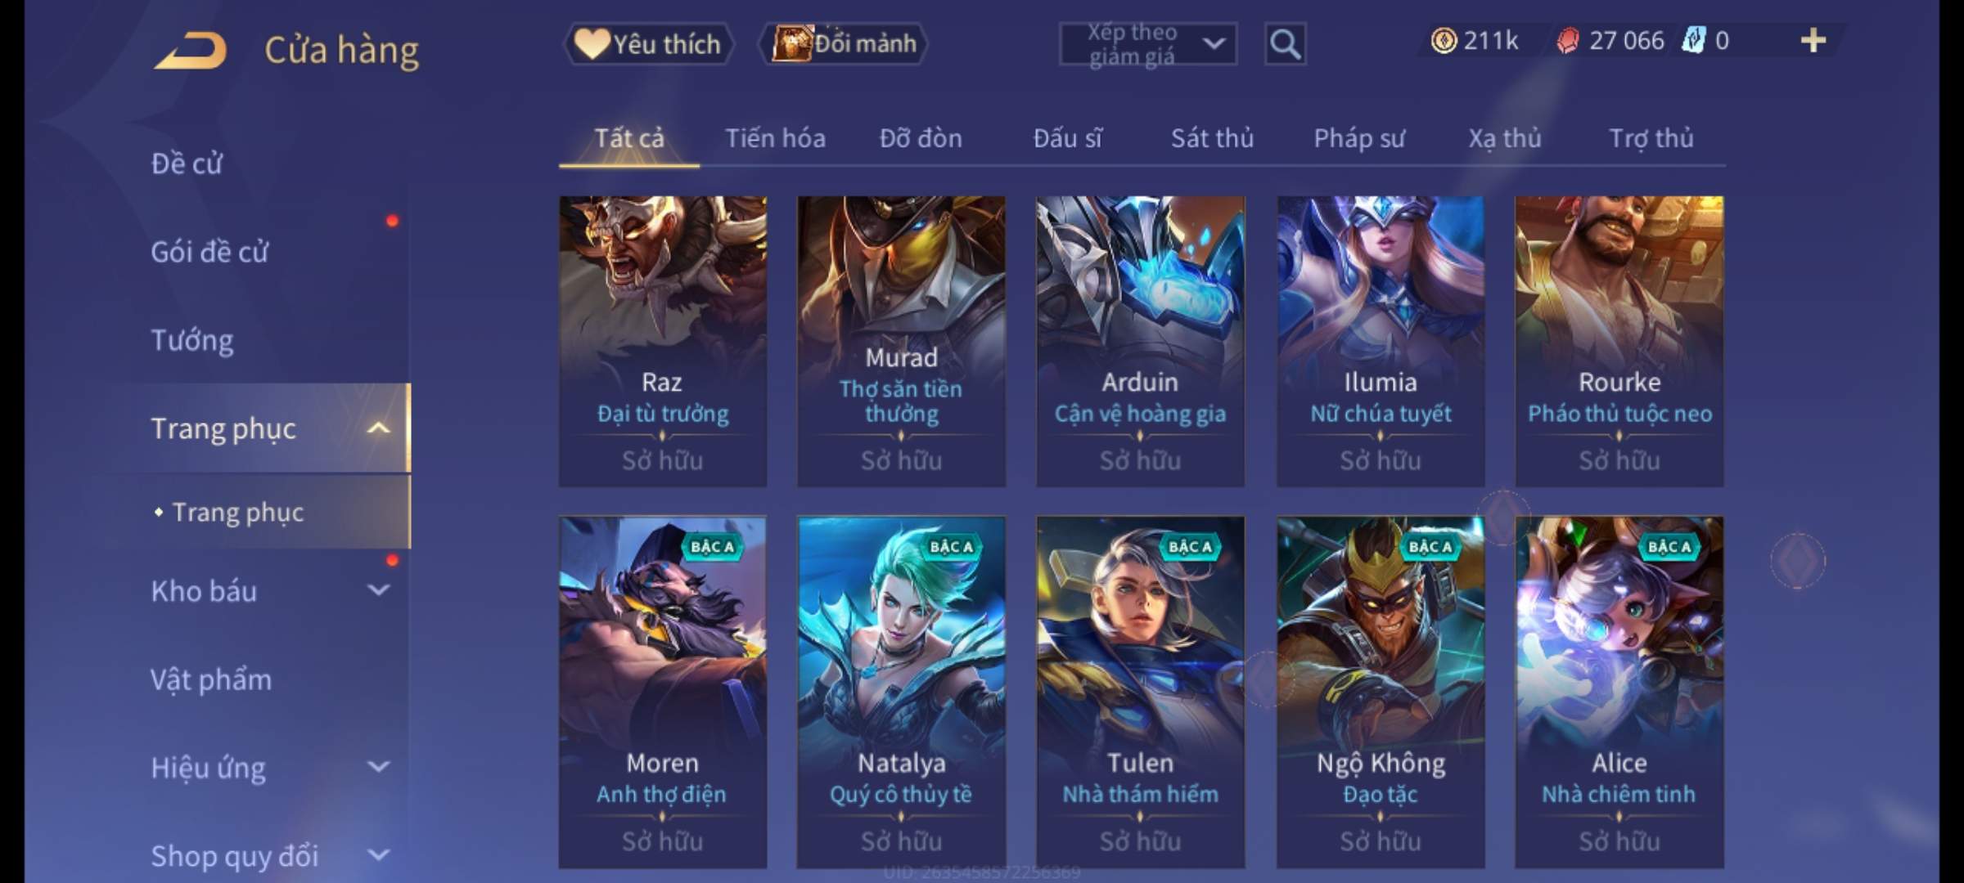Tap the gold coin currency icon
The width and height of the screenshot is (1964, 883).
[x=1444, y=41]
